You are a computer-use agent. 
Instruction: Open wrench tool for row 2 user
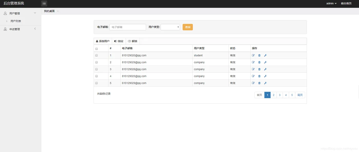(x=265, y=62)
